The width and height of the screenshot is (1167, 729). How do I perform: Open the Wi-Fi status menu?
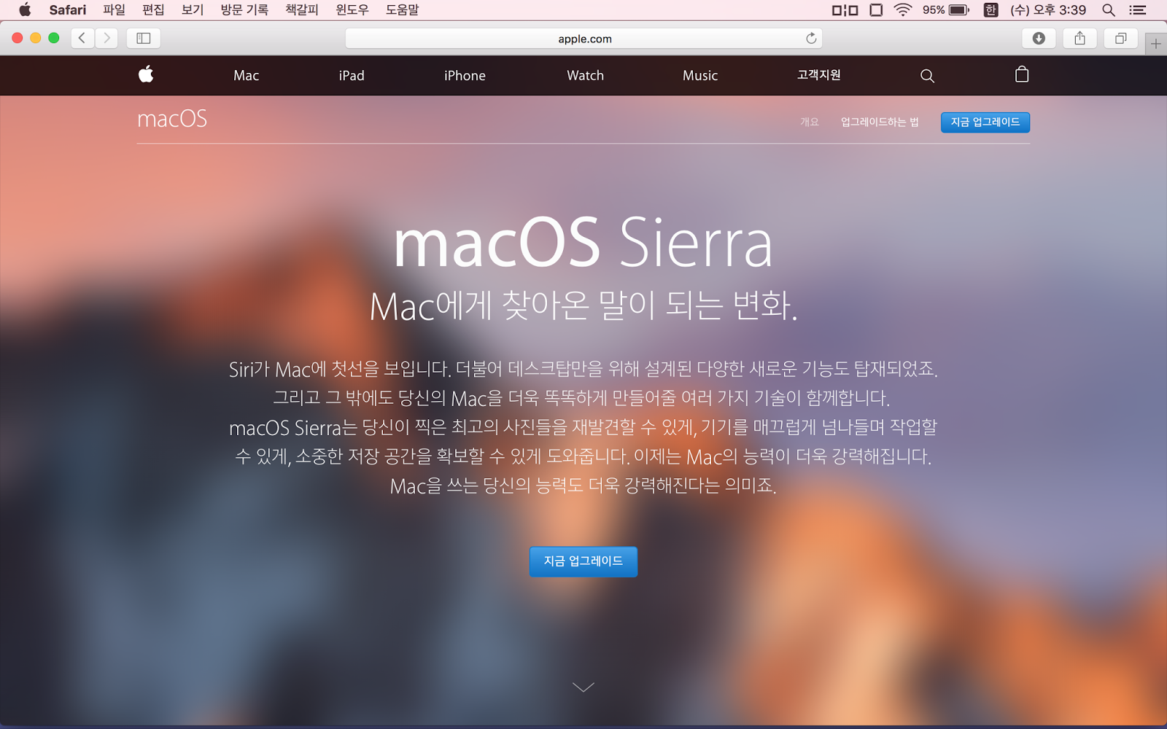point(903,9)
